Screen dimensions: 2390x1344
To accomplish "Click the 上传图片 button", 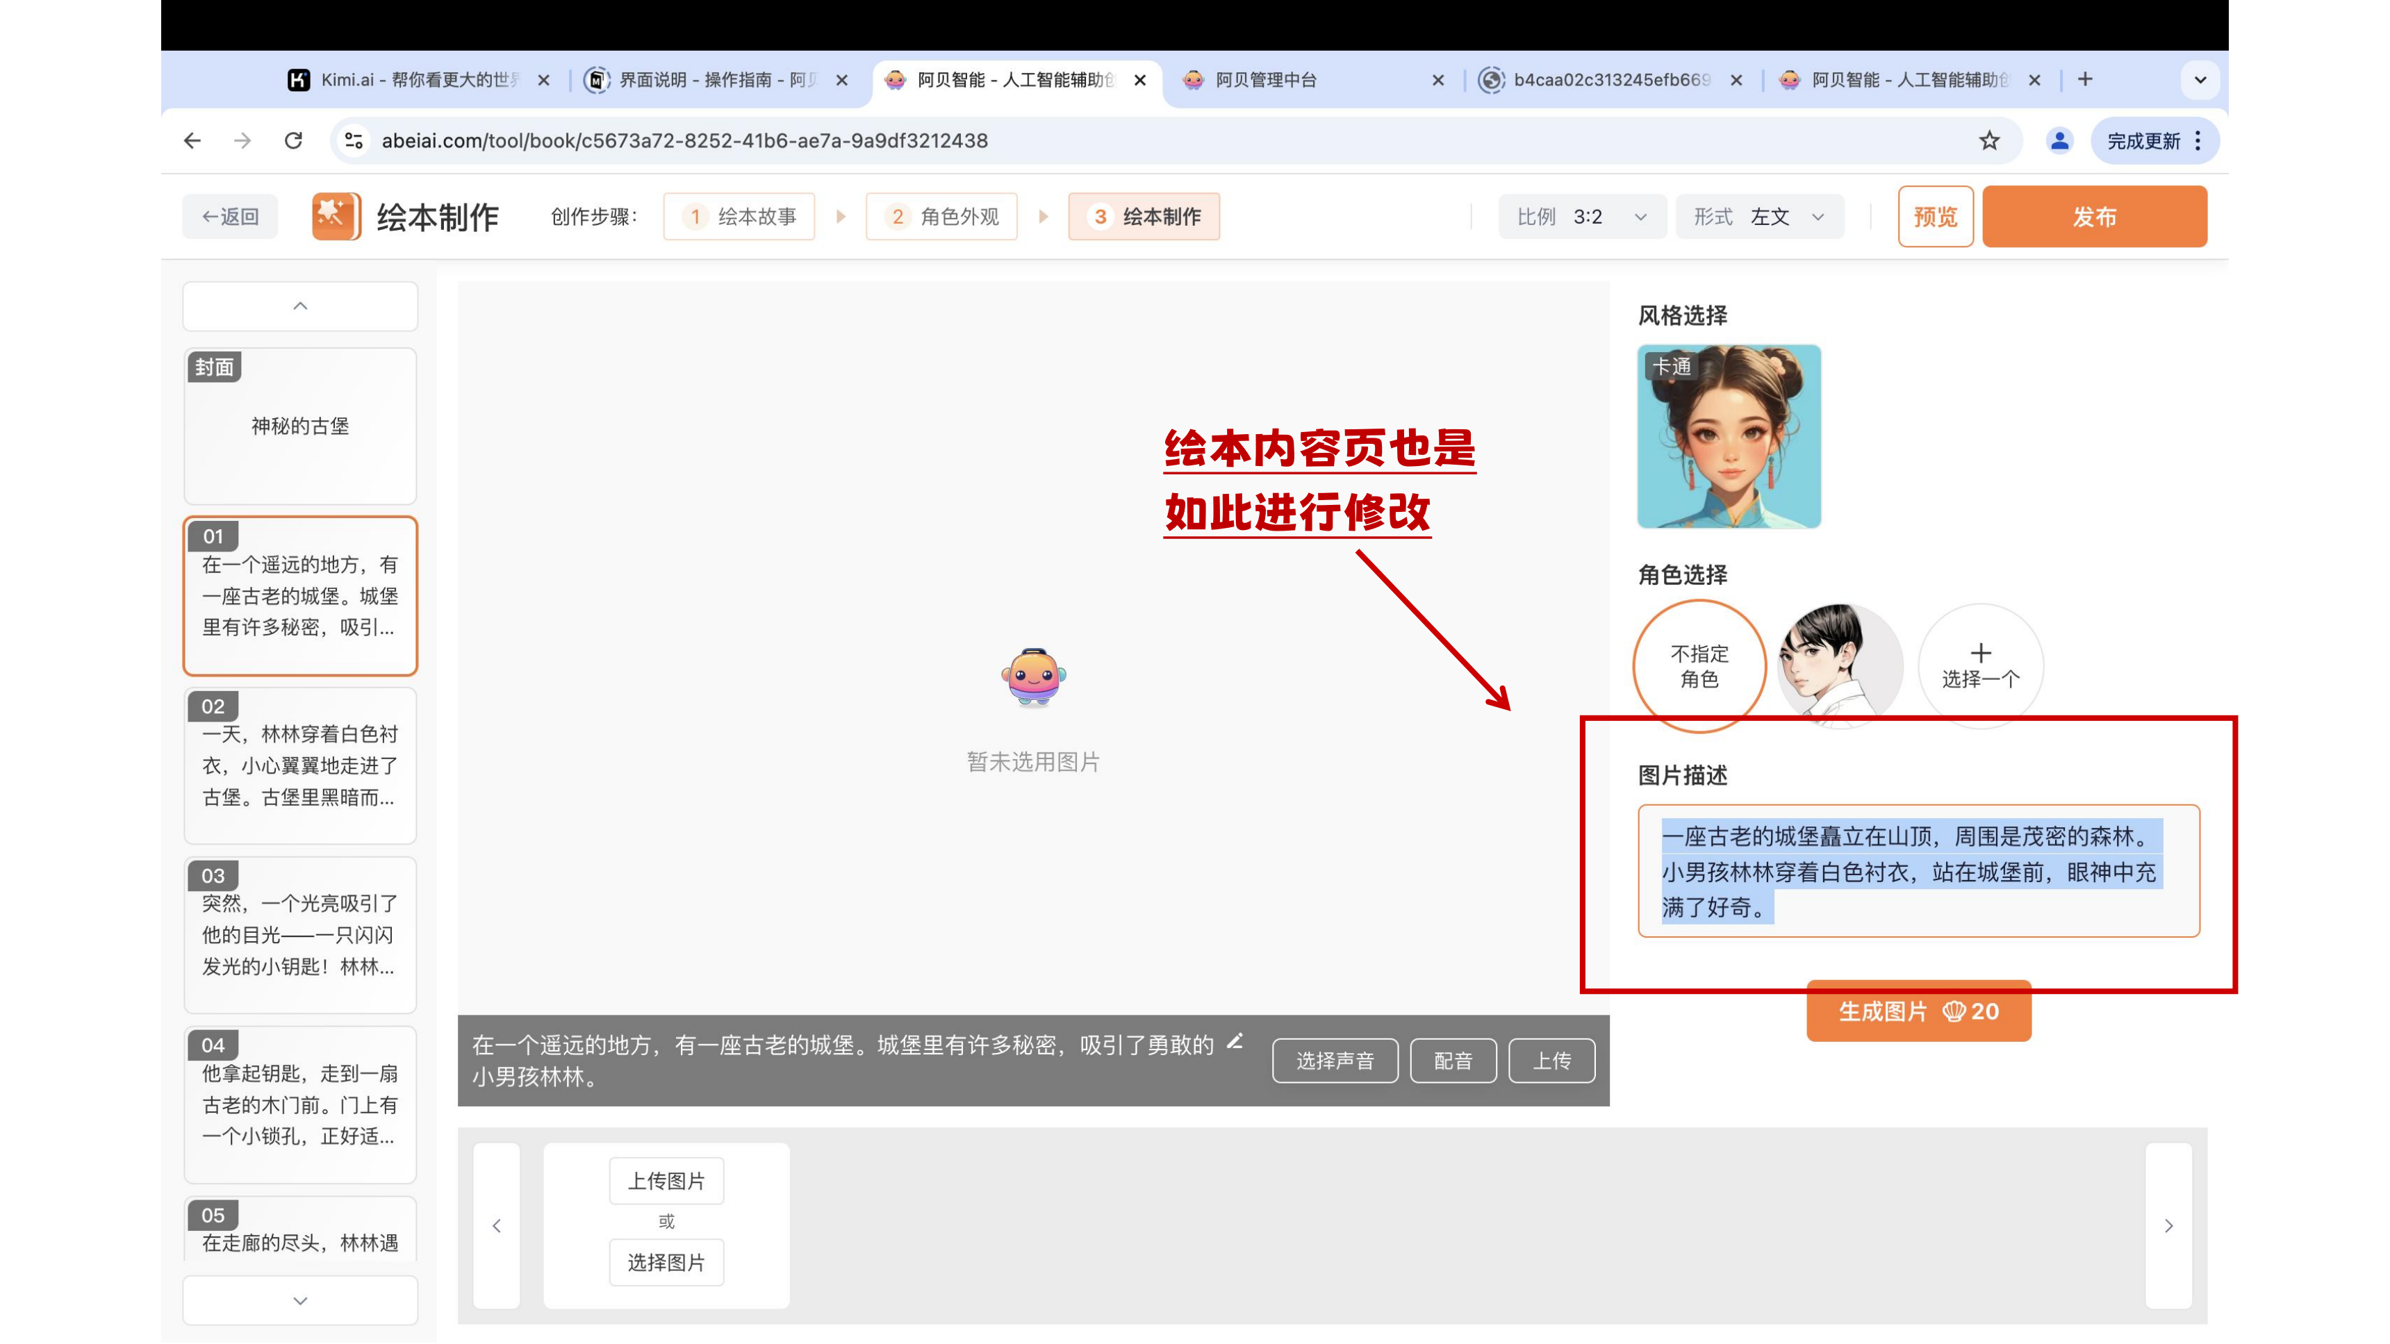I will (666, 1181).
